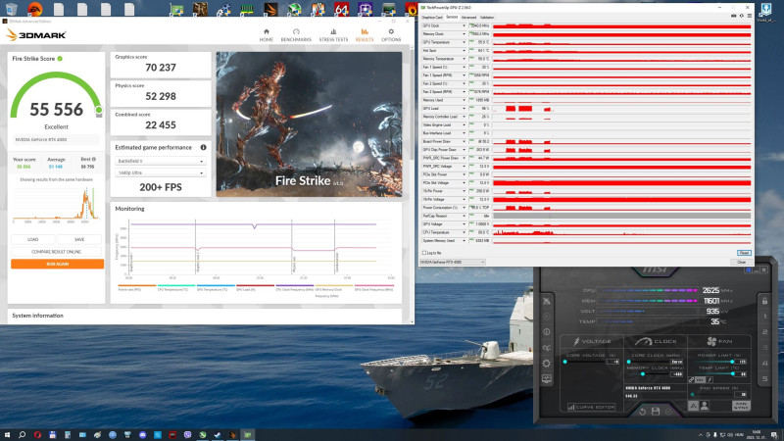The height and width of the screenshot is (441, 784).
Task: Click Compare Result Online
Action: point(57,252)
